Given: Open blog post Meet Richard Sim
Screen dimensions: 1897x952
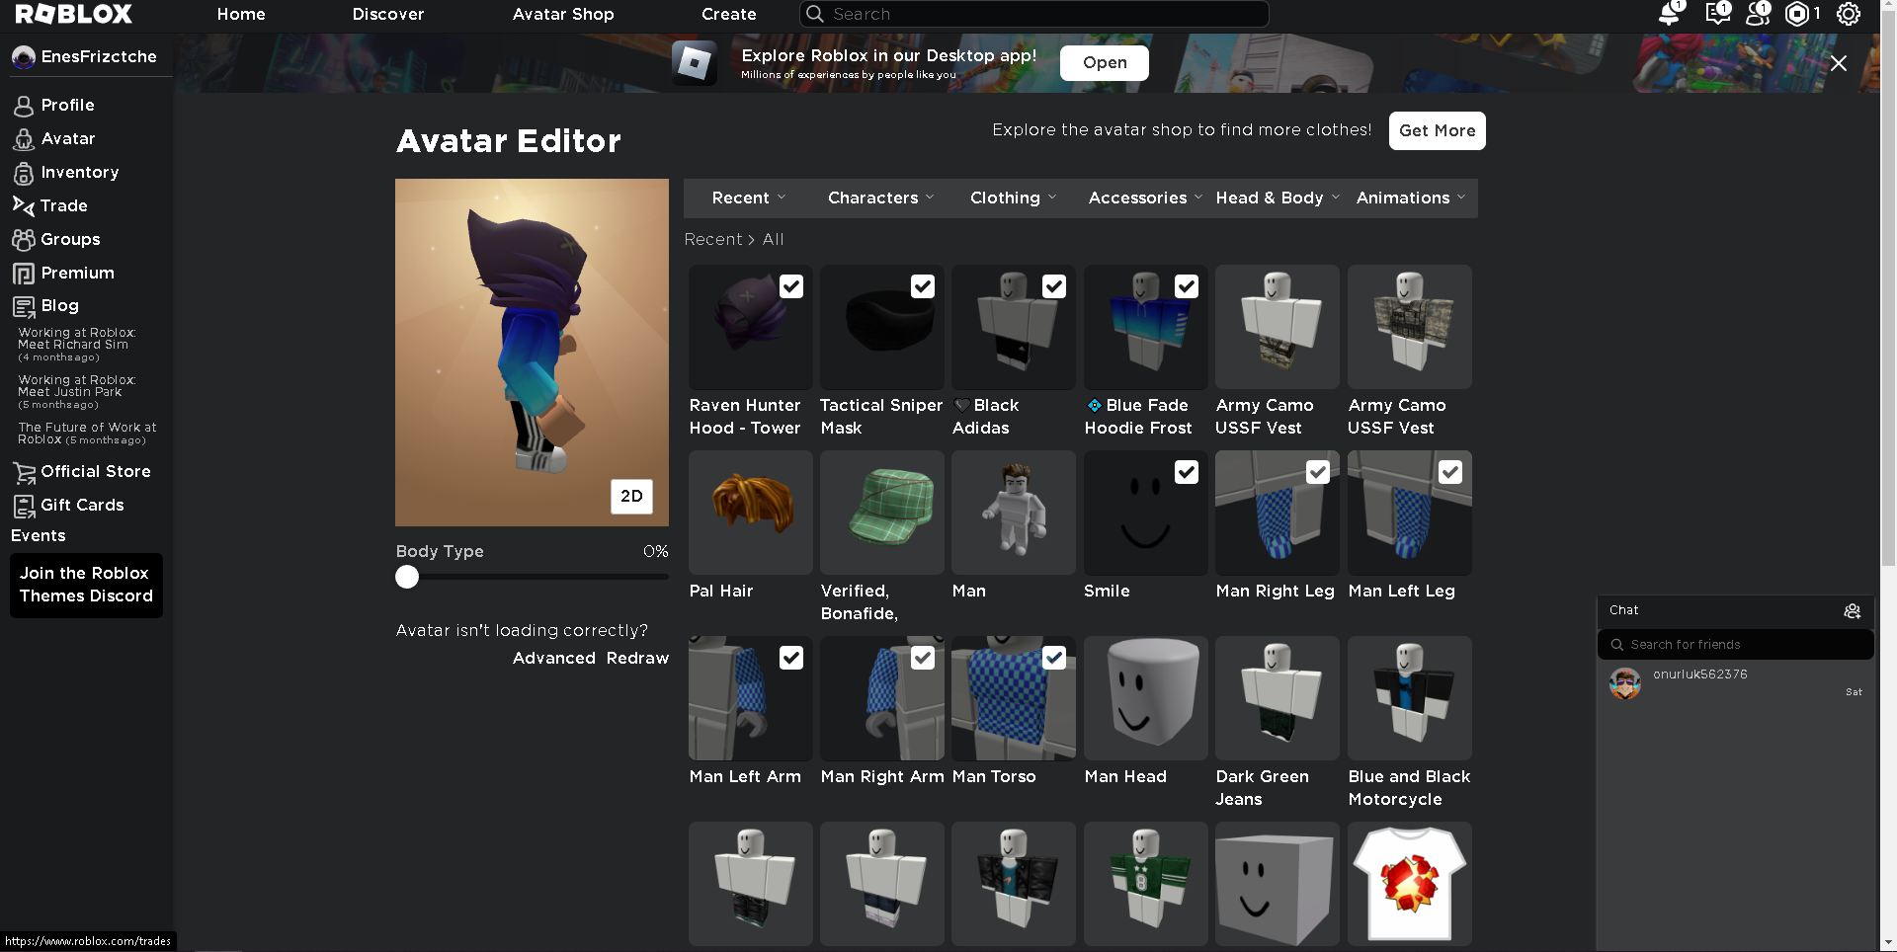Looking at the screenshot, I should click(x=77, y=345).
